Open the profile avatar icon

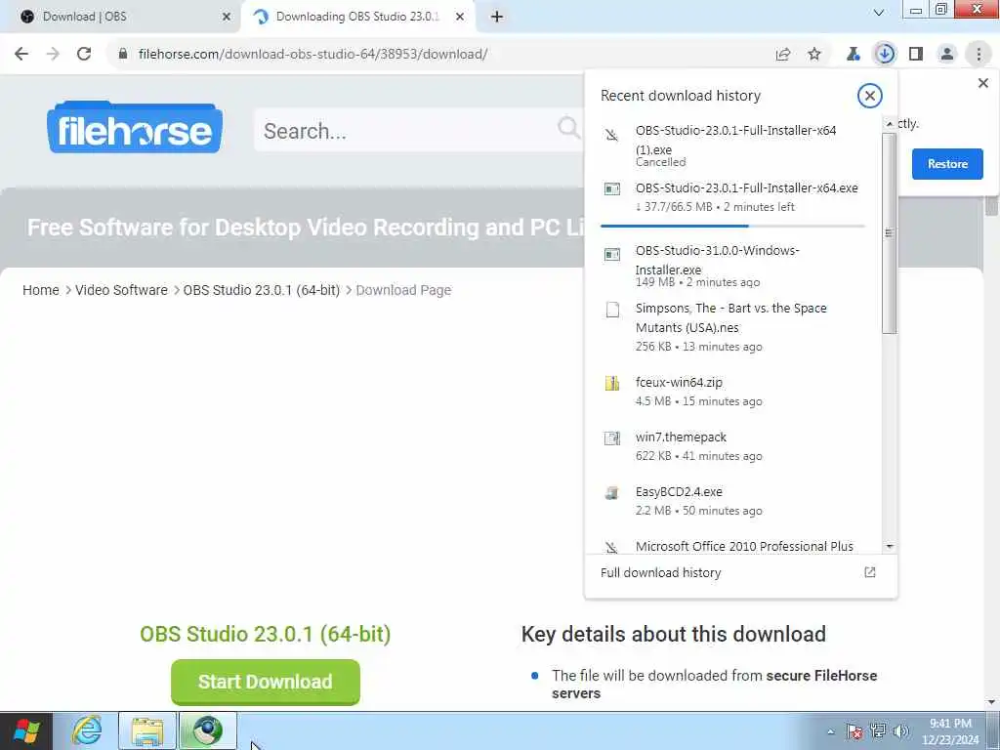[x=947, y=55]
